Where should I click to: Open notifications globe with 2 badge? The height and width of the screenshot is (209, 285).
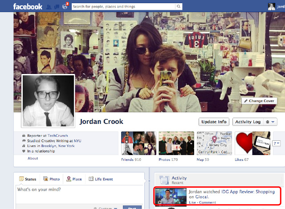click(65, 7)
